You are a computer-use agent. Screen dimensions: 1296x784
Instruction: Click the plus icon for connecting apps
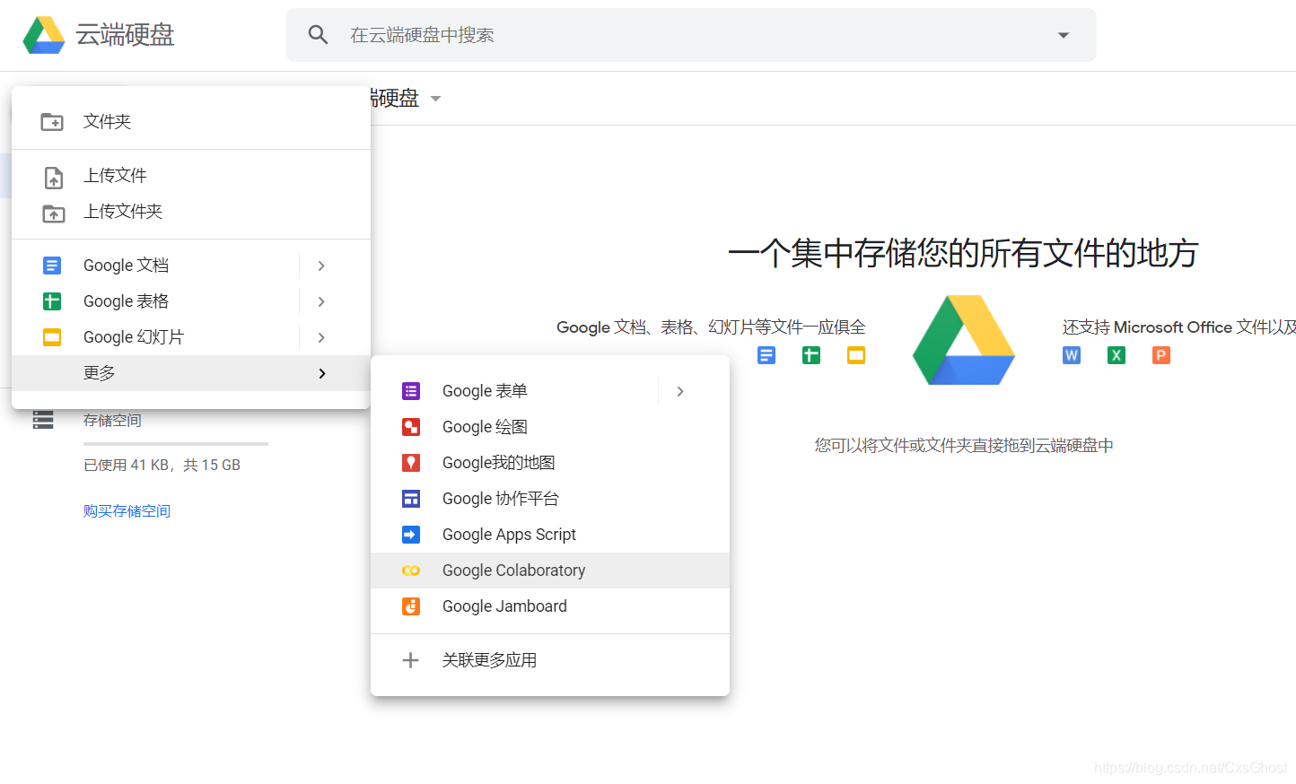[410, 660]
